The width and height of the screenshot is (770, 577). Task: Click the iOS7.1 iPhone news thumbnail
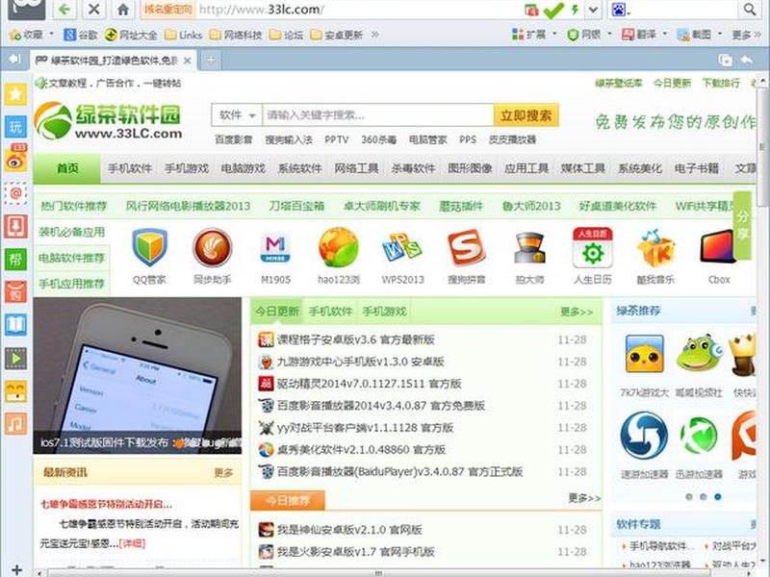pyautogui.click(x=138, y=375)
